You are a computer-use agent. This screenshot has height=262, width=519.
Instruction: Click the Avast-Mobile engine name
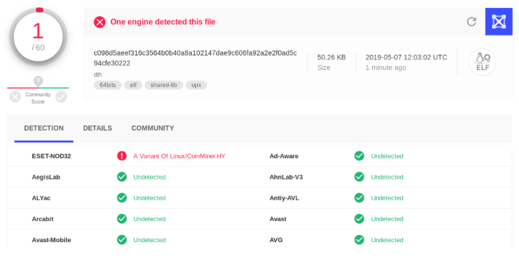[51, 240]
